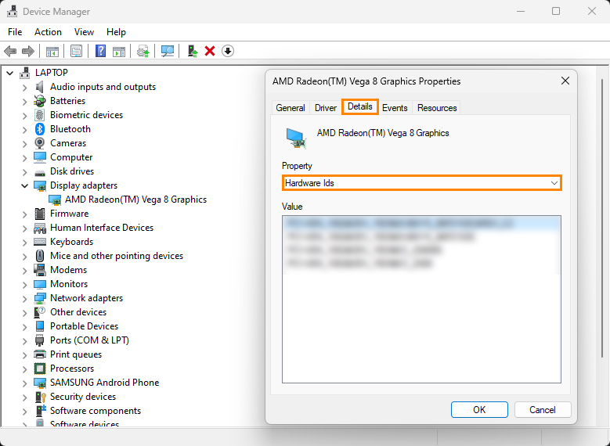Switch to the General tab

pyautogui.click(x=291, y=108)
